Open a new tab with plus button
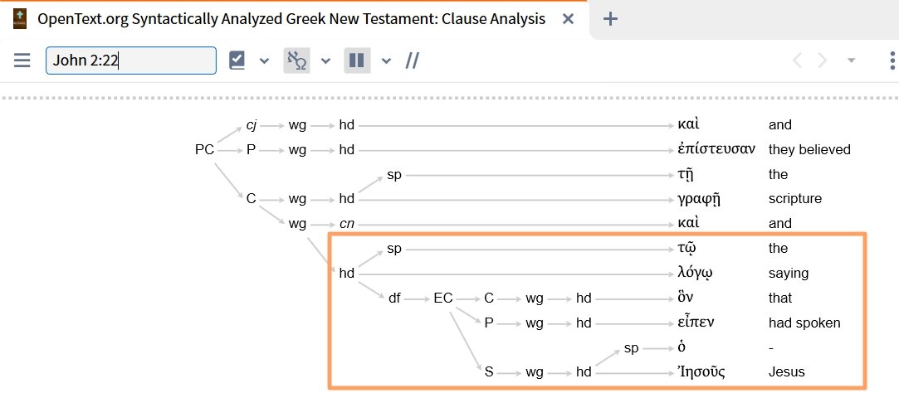This screenshot has width=899, height=393. (610, 19)
